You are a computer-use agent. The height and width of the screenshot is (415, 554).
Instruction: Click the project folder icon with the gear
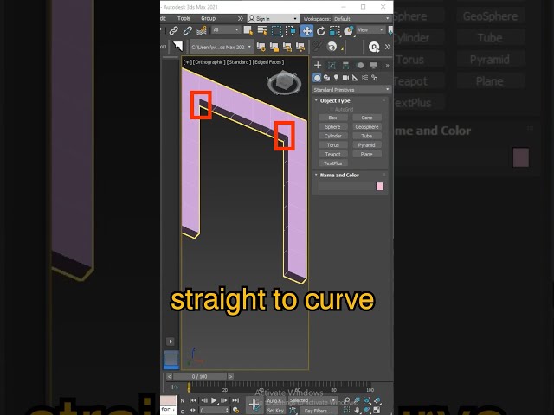[x=261, y=47]
